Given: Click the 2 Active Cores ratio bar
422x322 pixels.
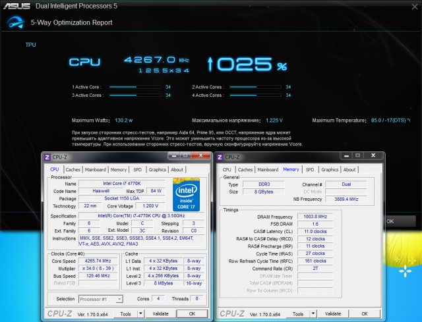Looking at the screenshot, I should (x=255, y=87).
